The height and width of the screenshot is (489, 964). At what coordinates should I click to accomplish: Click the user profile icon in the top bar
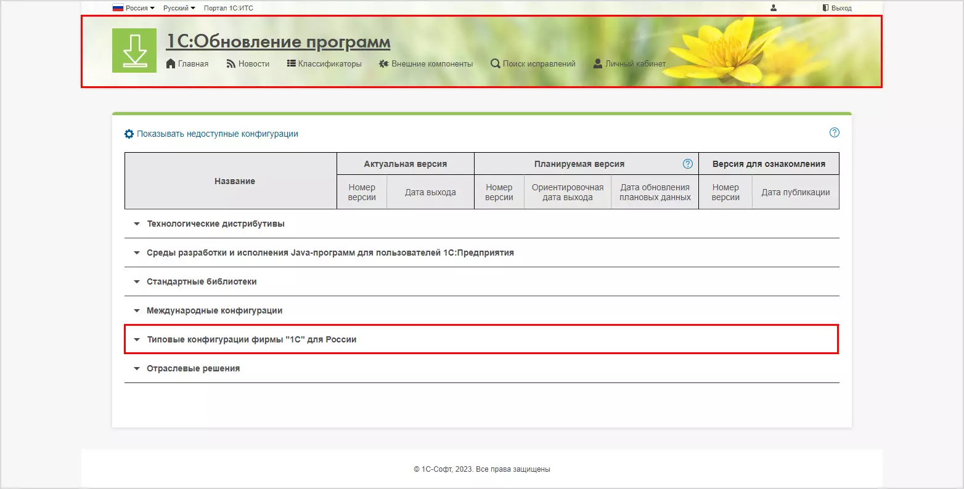(x=774, y=8)
